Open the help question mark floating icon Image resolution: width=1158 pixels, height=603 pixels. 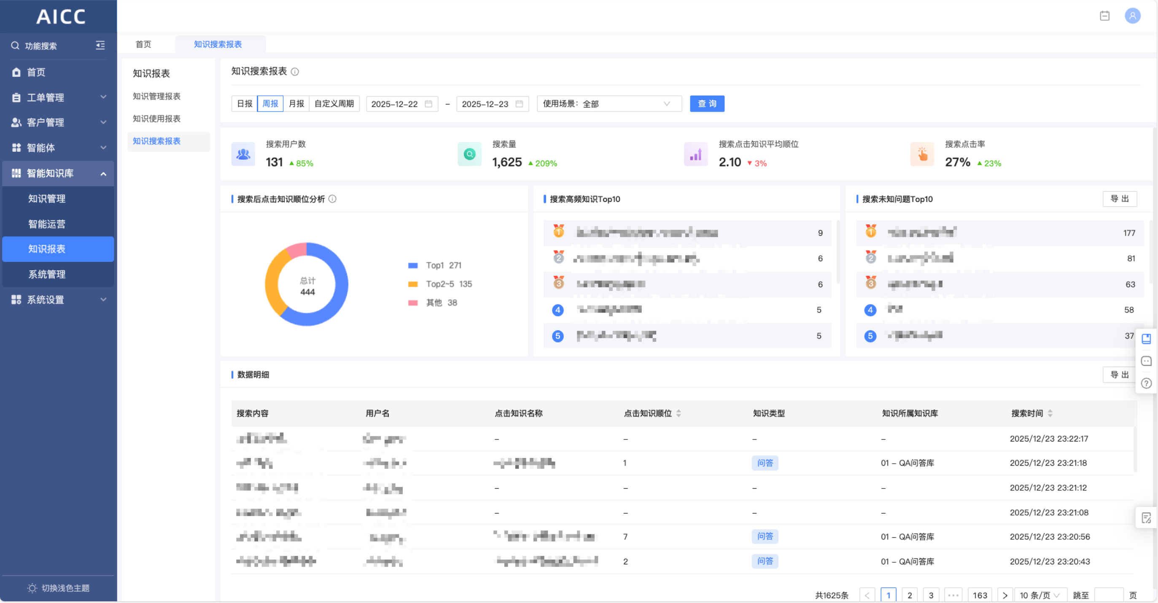1146,384
